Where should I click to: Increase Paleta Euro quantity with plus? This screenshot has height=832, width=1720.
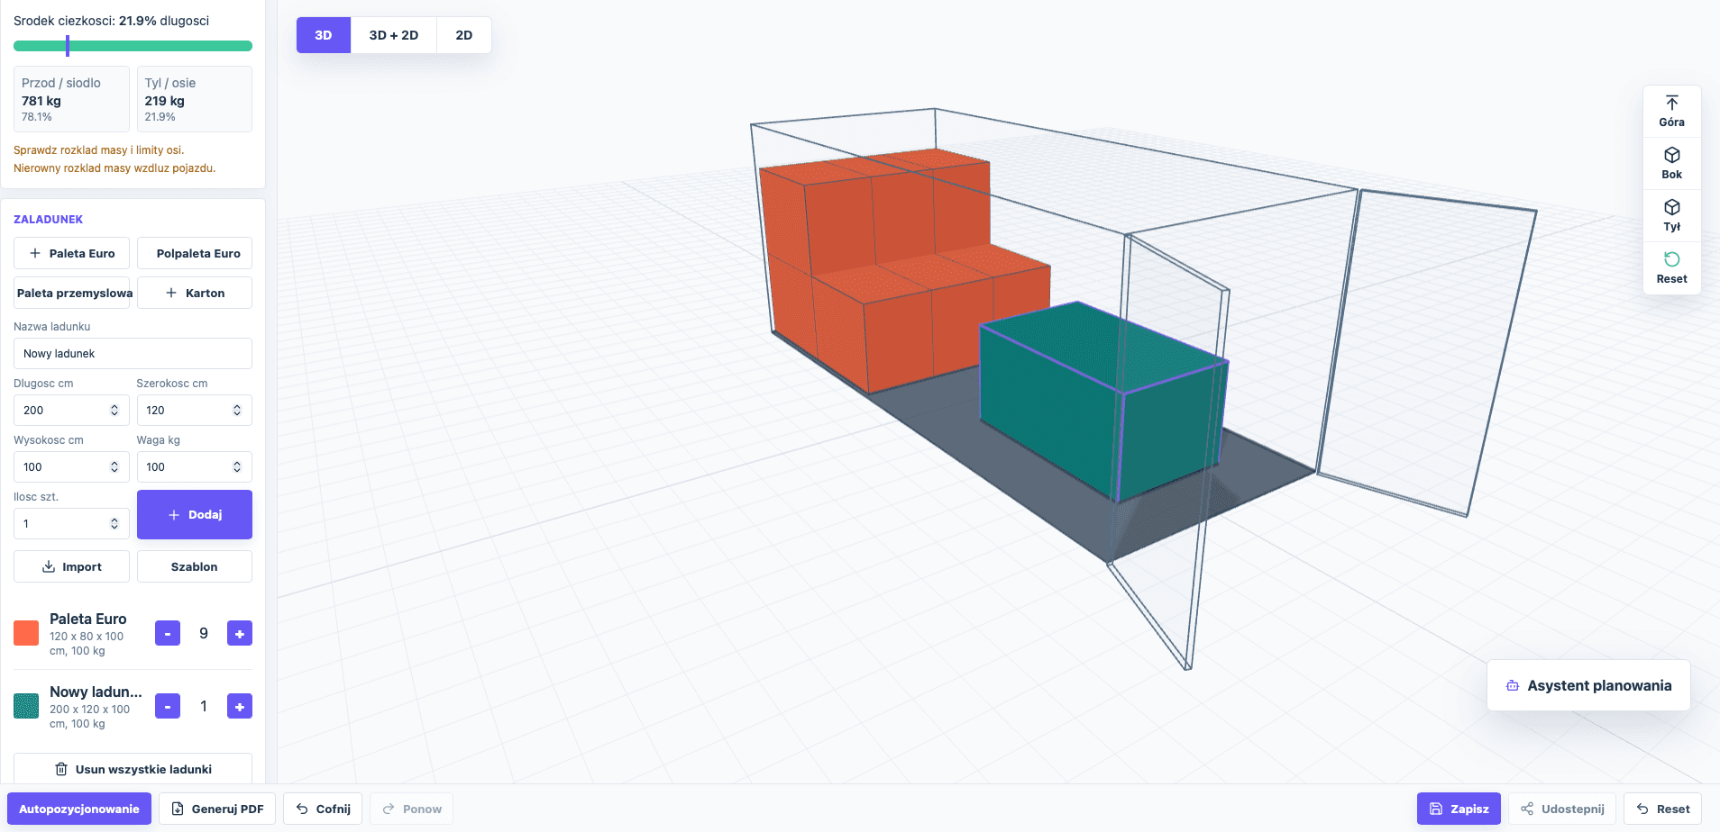pyautogui.click(x=240, y=634)
